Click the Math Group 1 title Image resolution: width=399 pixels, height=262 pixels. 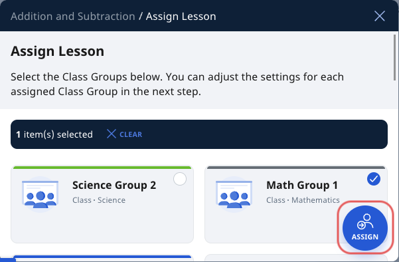pos(302,186)
